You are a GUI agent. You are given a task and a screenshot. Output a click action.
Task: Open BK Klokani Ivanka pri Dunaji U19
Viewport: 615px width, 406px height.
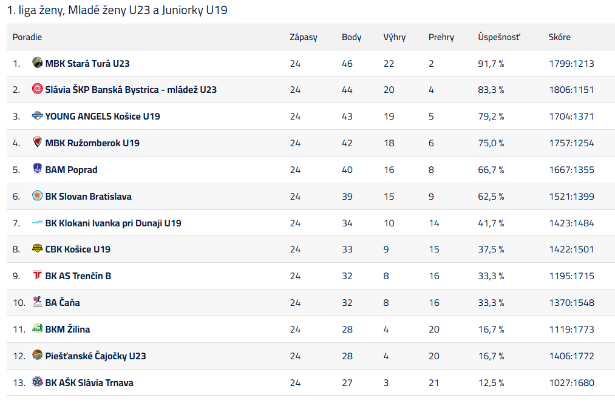tap(113, 223)
